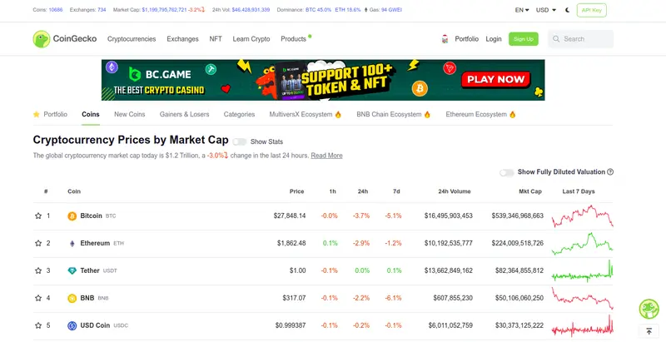This screenshot has height=342, width=666.
Task: Click the green Sign Up button
Action: pyautogui.click(x=524, y=39)
